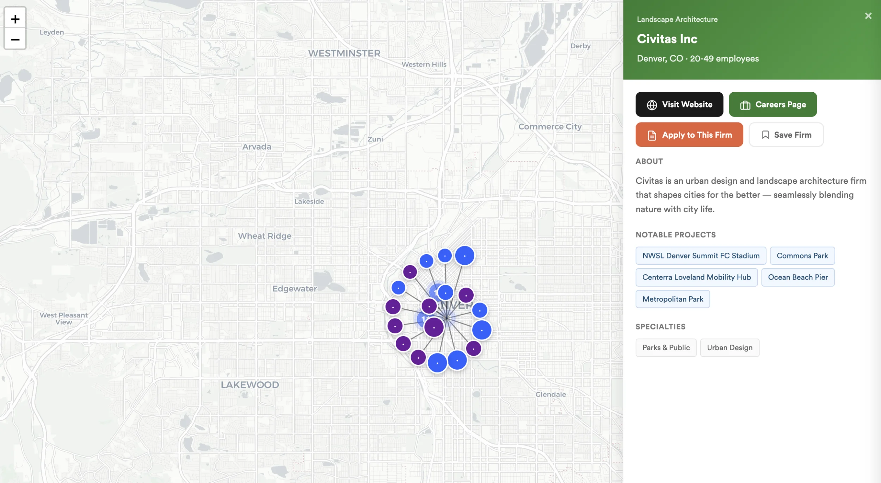Click the Commerce City map label
The height and width of the screenshot is (483, 881).
click(x=550, y=127)
